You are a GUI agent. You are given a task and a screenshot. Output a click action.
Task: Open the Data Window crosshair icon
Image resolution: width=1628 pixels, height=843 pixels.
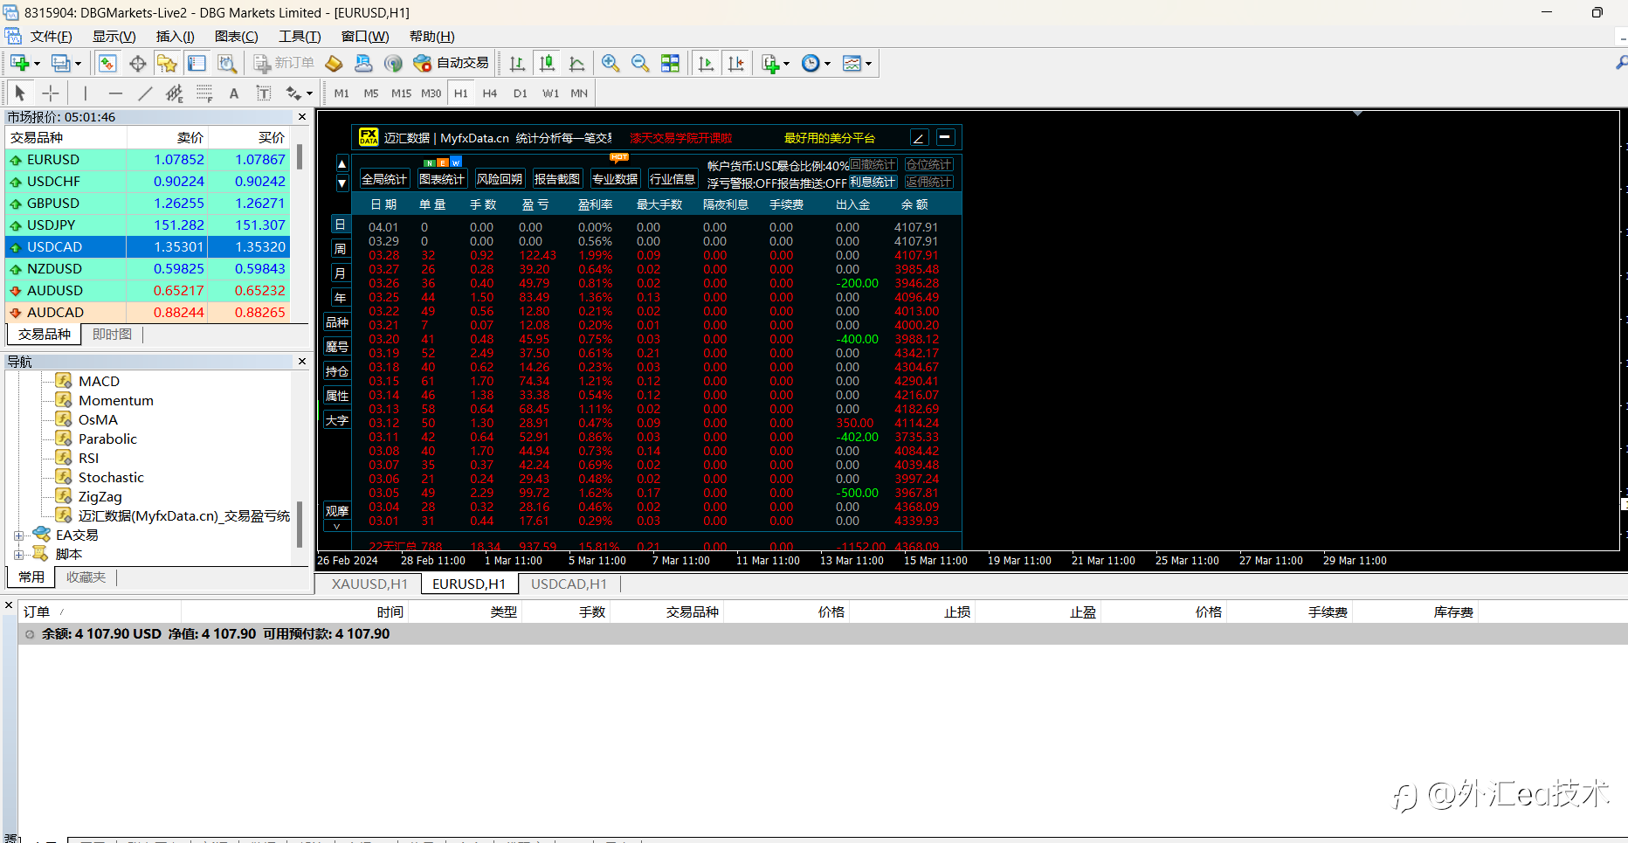click(x=137, y=63)
